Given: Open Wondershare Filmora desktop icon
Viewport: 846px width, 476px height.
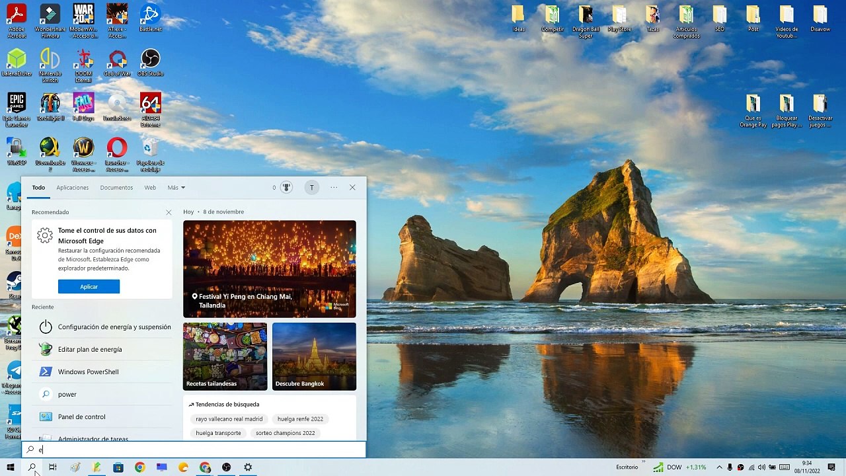Looking at the screenshot, I should 50,20.
